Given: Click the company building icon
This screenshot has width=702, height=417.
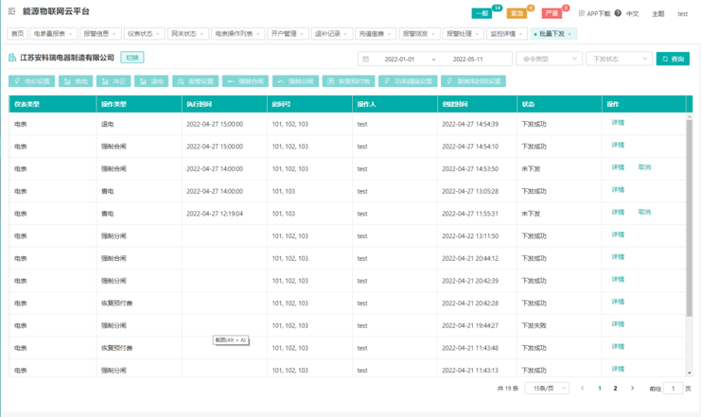Looking at the screenshot, I should click(12, 58).
